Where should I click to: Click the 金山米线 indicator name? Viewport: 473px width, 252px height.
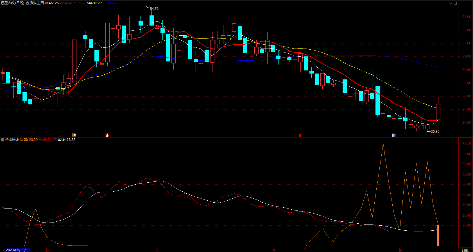coord(12,140)
